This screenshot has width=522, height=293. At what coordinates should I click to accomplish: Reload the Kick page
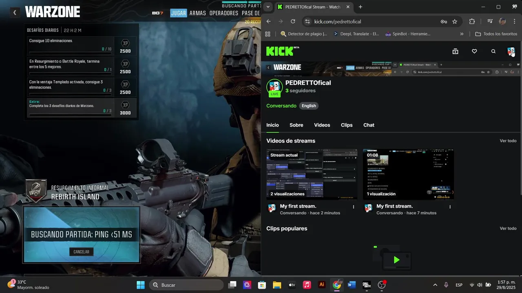(x=293, y=22)
